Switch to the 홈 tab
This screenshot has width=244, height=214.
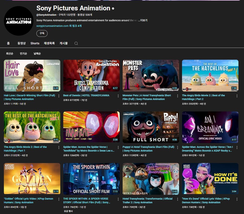[x=8, y=43]
